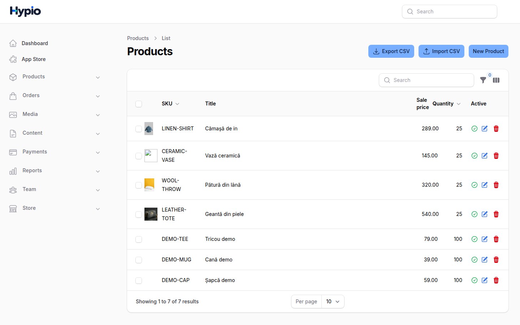
Task: Sort by the SKU column header
Action: (x=170, y=104)
